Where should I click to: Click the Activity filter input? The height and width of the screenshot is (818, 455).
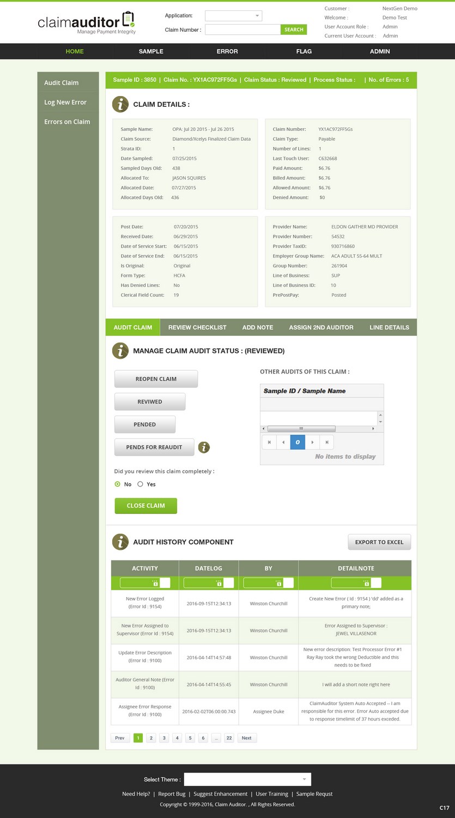tap(145, 583)
